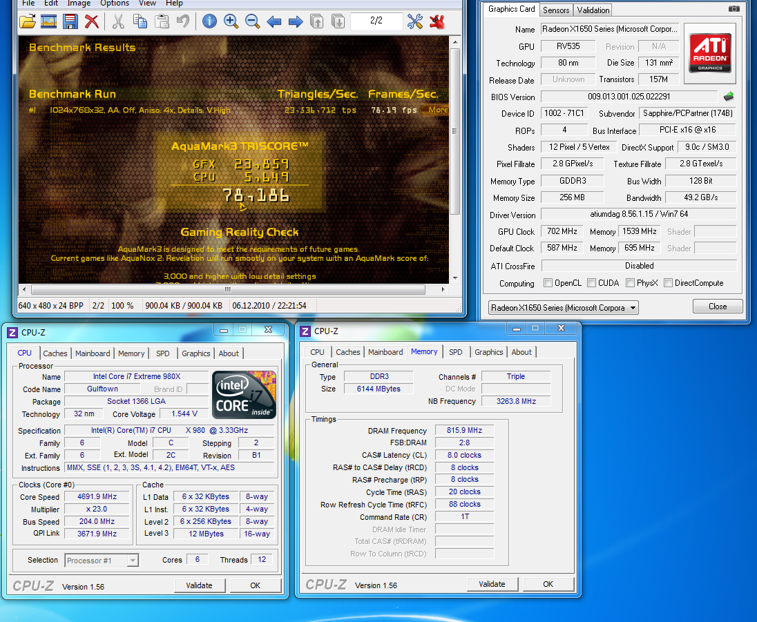Screen dimensions: 757x622
Task: Open file using the folder toolbar icon
Action: click(28, 21)
